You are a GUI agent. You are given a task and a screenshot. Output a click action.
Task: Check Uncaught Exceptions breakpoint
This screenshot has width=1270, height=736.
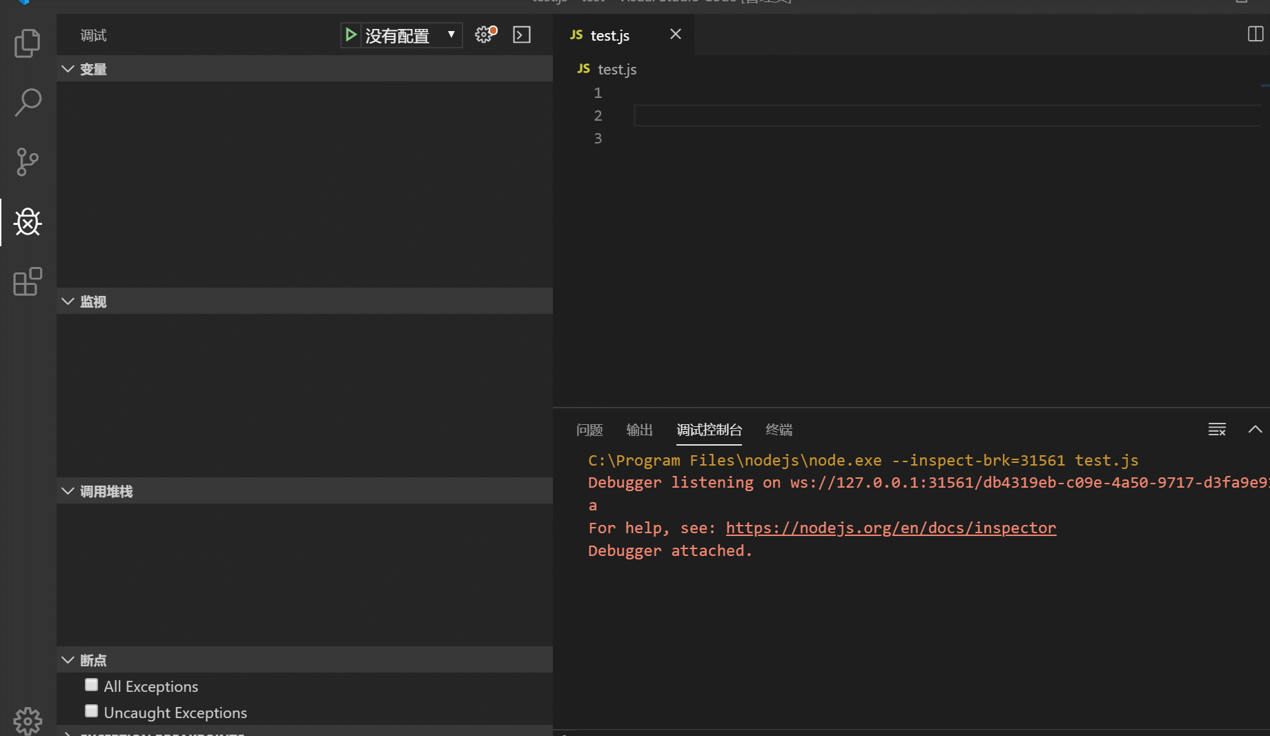(x=91, y=710)
